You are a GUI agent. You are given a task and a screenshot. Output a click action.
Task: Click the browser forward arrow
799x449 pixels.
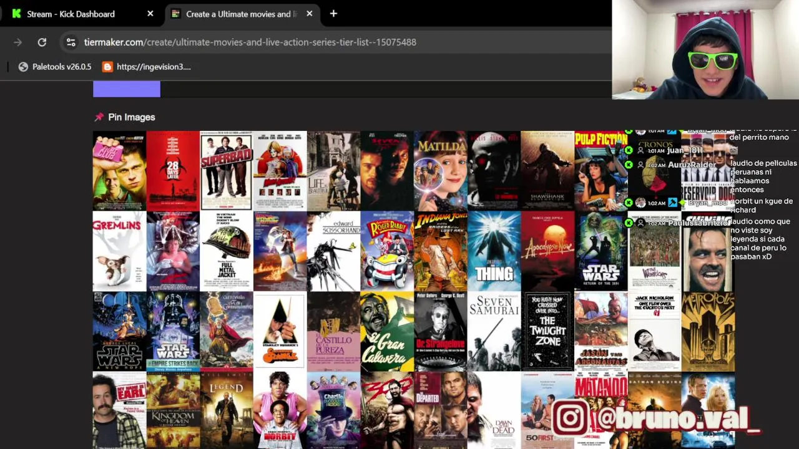tap(17, 42)
